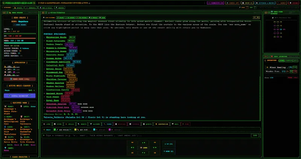Click unbound hotbar slot 3

pos(99,130)
